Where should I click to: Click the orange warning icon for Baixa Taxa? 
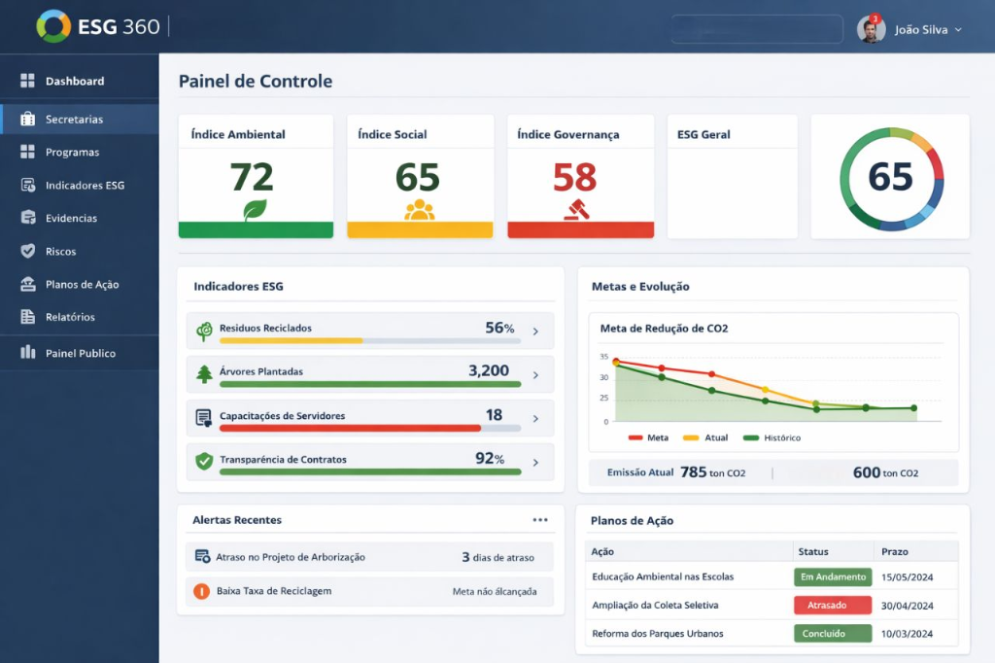click(201, 591)
